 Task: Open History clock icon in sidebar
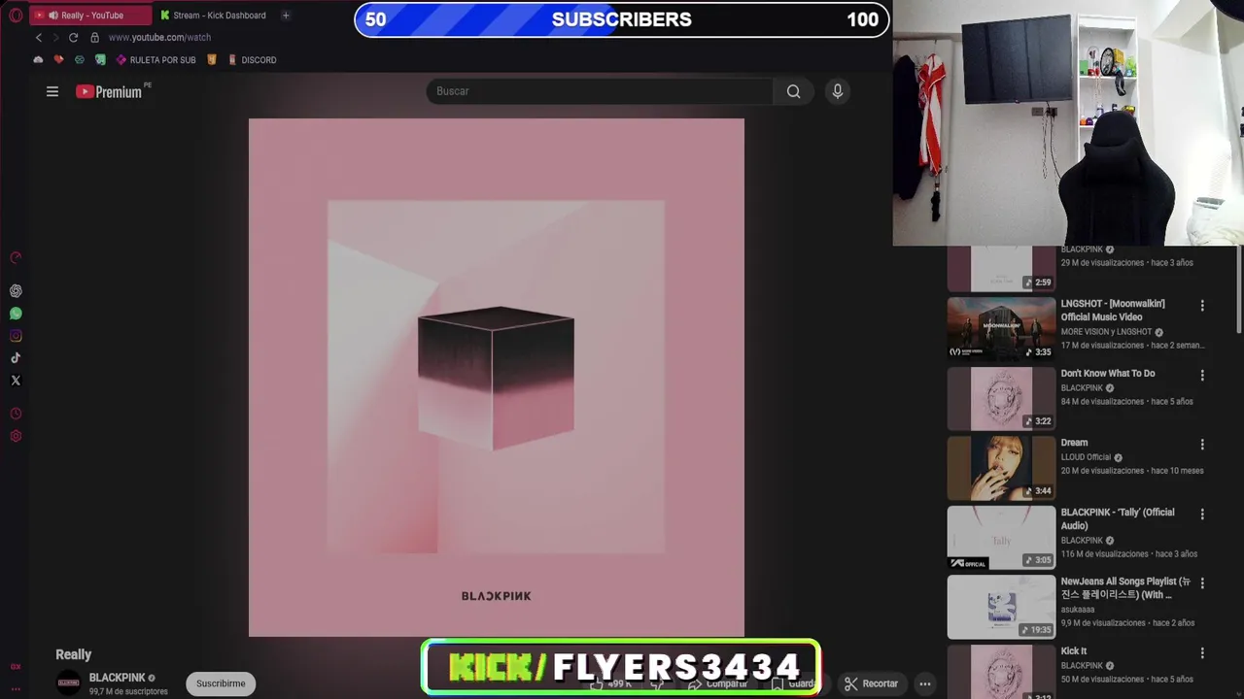(x=16, y=414)
